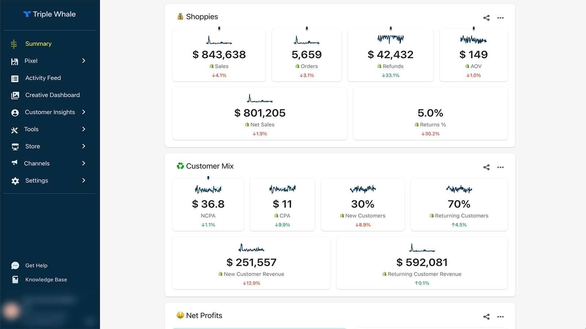Select Summary in the sidebar
586x329 pixels.
click(38, 44)
